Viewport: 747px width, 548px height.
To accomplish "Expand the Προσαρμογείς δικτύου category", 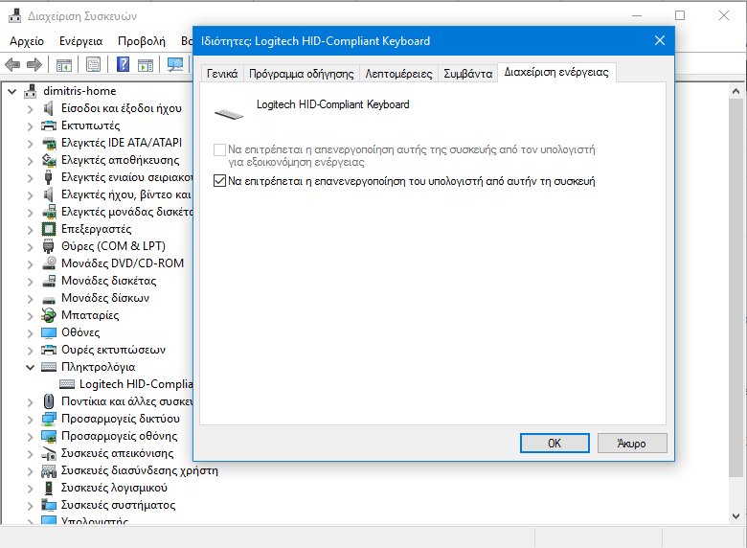I will click(x=29, y=419).
